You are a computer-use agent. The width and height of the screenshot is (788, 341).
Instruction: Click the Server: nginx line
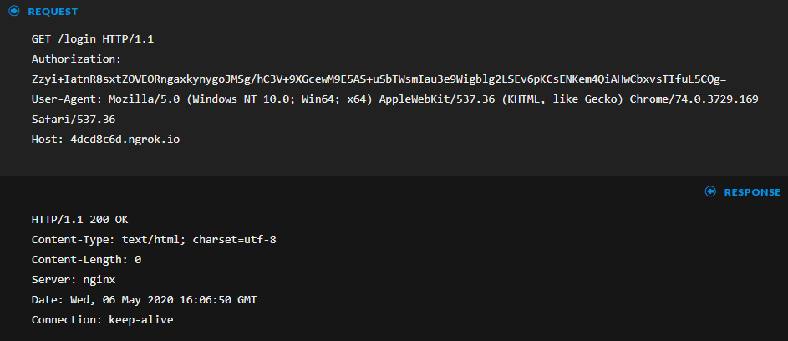pos(74,279)
